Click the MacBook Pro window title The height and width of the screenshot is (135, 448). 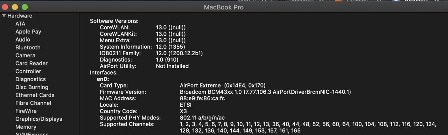pyautogui.click(x=224, y=7)
